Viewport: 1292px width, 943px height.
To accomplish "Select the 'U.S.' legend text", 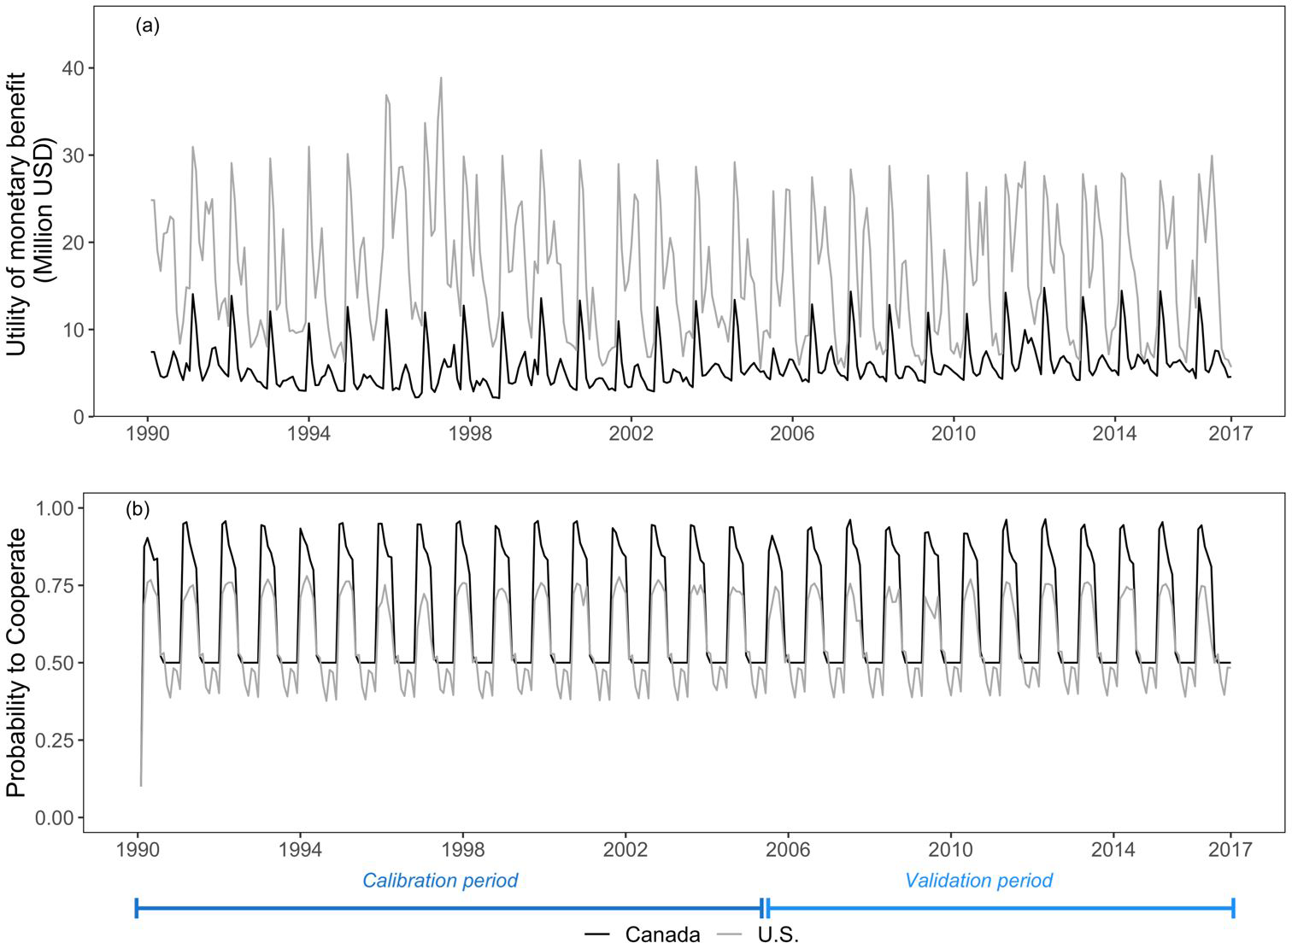I will pyautogui.click(x=778, y=934).
